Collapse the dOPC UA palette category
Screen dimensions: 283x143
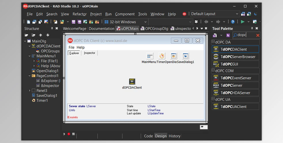pyautogui.click(x=213, y=99)
